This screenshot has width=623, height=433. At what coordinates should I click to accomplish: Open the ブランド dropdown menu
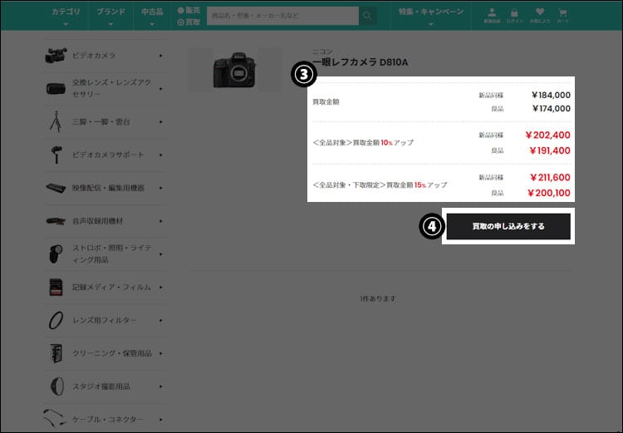[x=110, y=16]
